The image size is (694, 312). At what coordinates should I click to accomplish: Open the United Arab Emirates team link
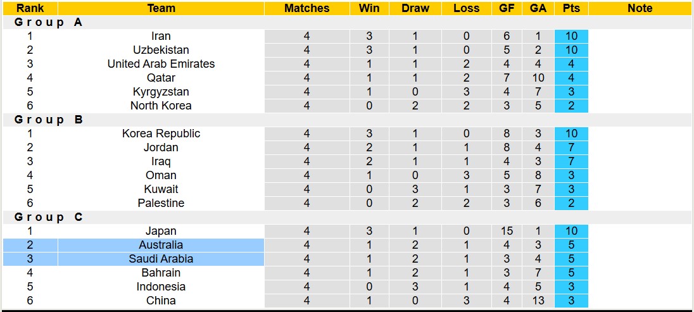[161, 64]
